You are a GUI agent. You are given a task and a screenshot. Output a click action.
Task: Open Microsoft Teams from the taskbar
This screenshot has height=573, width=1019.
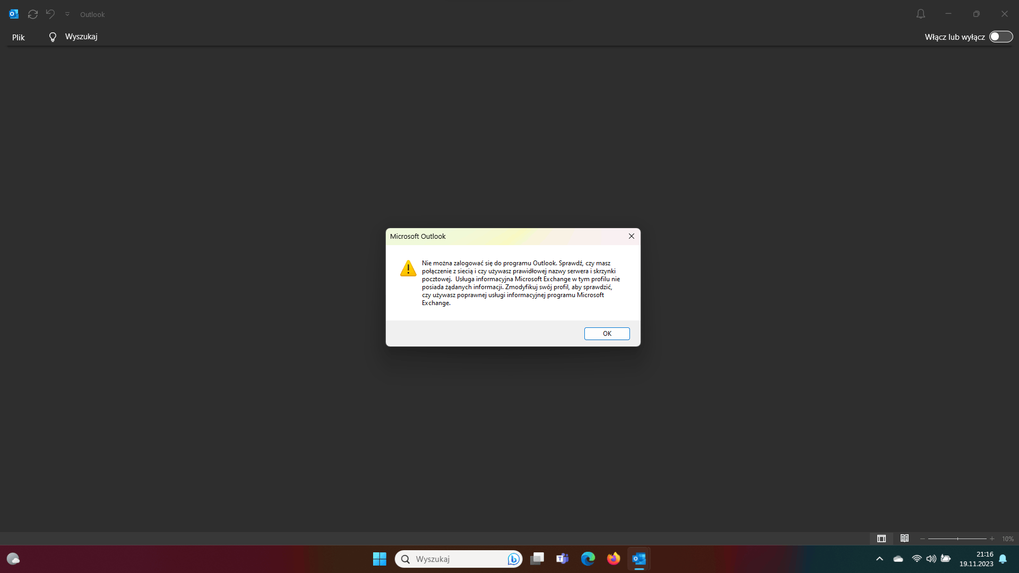562,559
